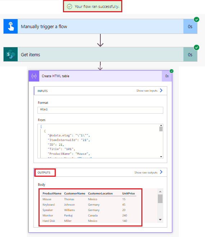Image resolution: width=205 pixels, height=237 pixels.
Task: Click customer name Williams
Action: (69, 210)
